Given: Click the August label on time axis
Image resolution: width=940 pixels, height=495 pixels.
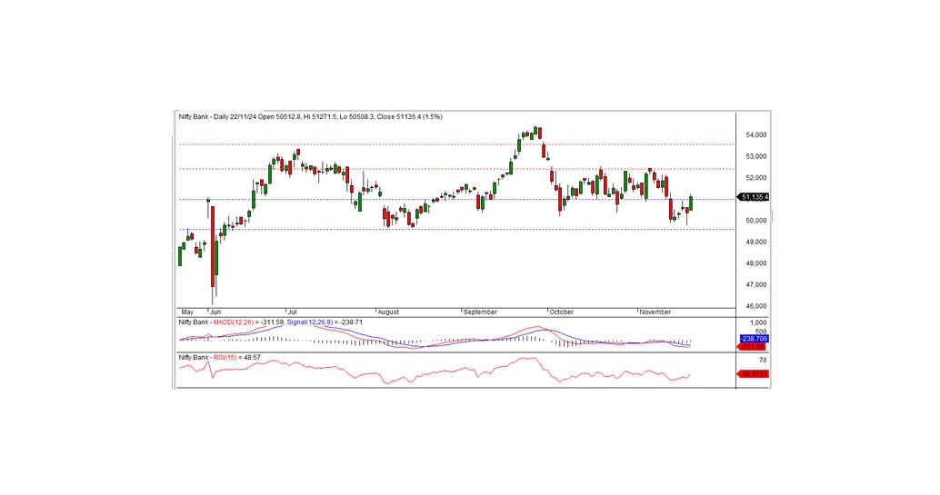Looking at the screenshot, I should [388, 312].
